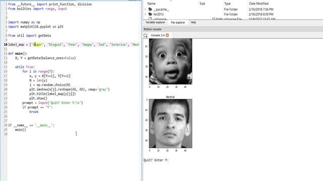Click 'from util import getData' line

(29, 36)
